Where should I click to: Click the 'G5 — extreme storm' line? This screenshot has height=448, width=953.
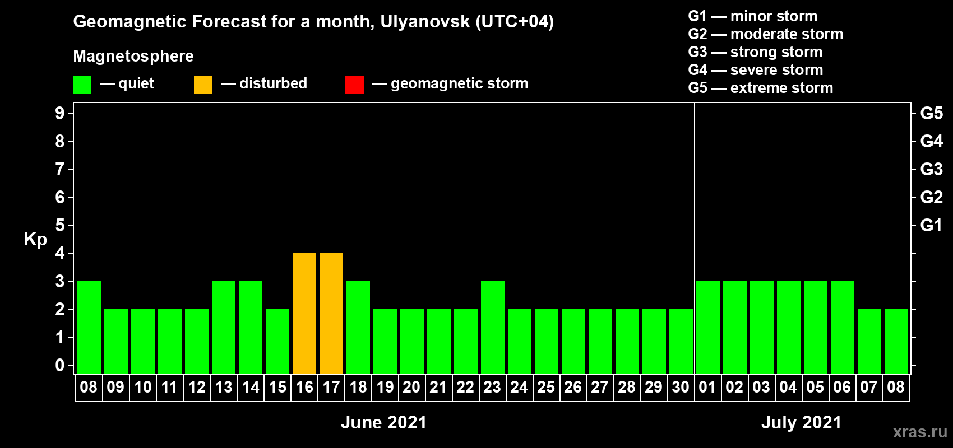761,88
